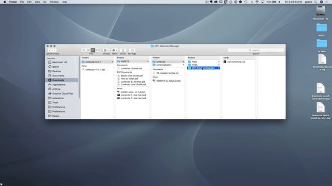Screen dimensions: 332x186
Task: Select Downloads in the sidebar
Action: (62, 80)
